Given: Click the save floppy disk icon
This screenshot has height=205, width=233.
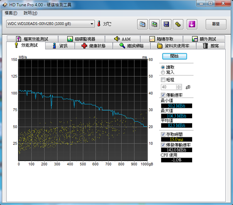Looking at the screenshot, I should pyautogui.click(x=166, y=24).
